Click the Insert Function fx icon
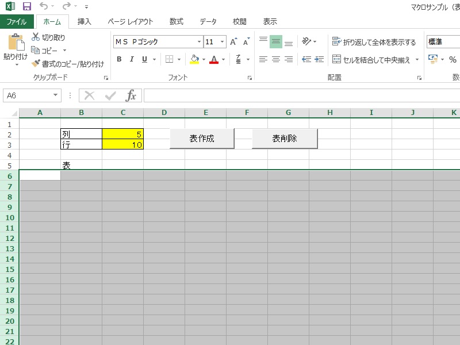The image size is (460, 345). [131, 95]
